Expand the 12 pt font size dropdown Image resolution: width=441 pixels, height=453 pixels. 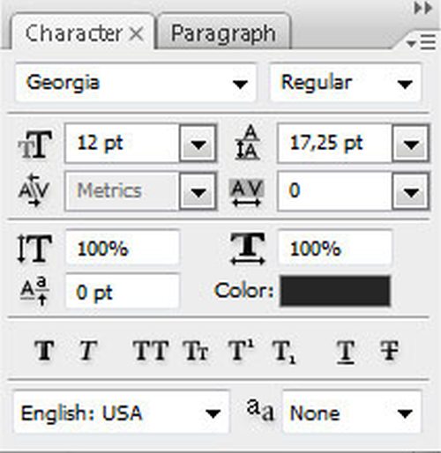198,144
